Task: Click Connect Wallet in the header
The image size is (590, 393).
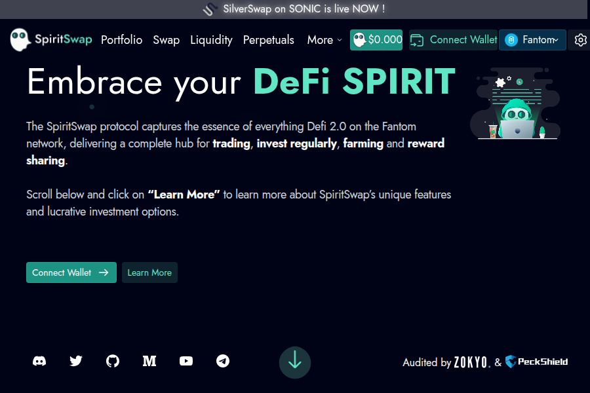Action: tap(454, 40)
